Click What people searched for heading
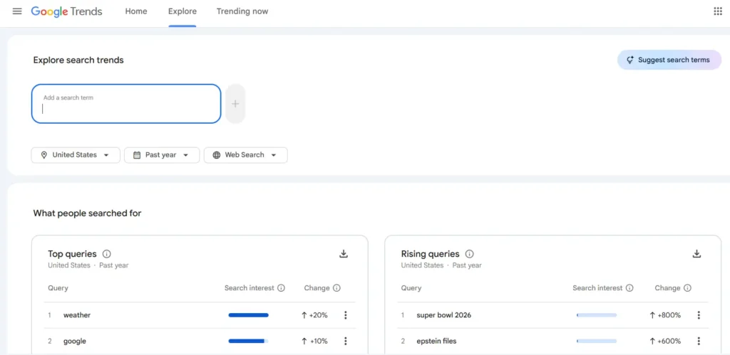 tap(87, 213)
